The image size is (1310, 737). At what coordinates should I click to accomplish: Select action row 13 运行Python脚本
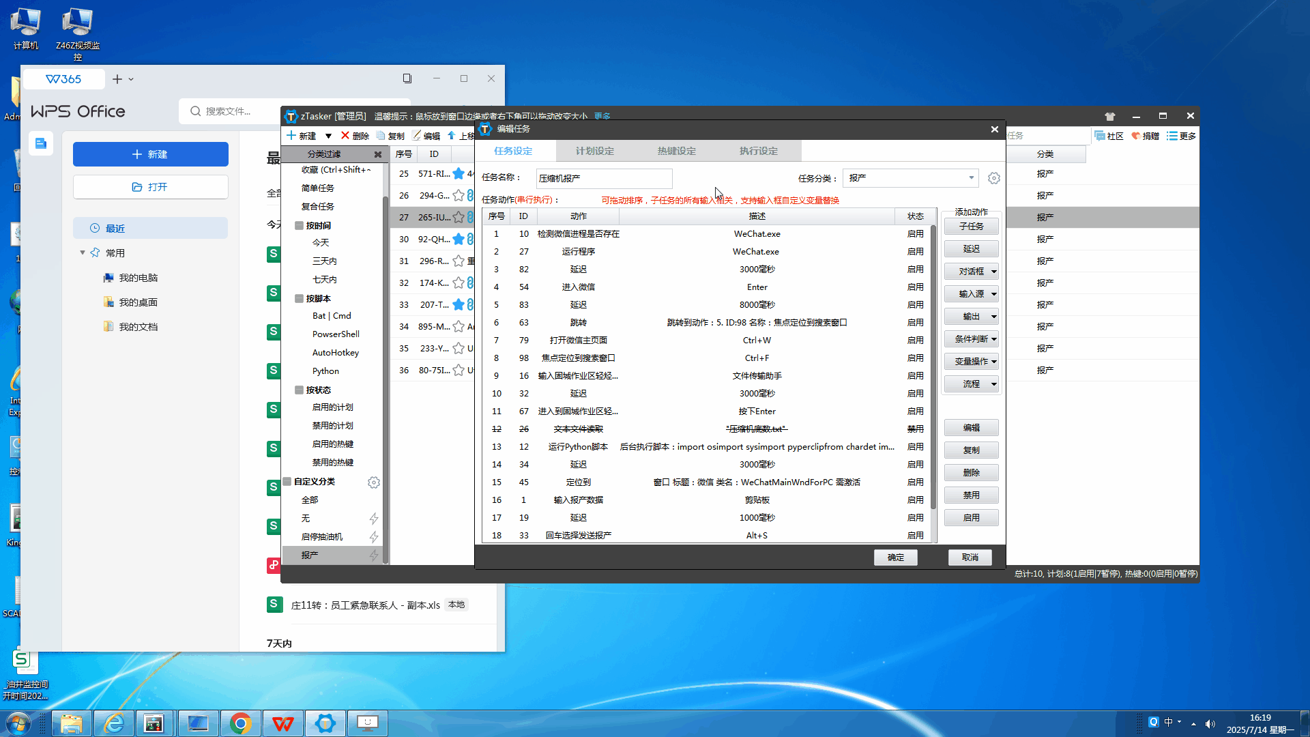706,447
